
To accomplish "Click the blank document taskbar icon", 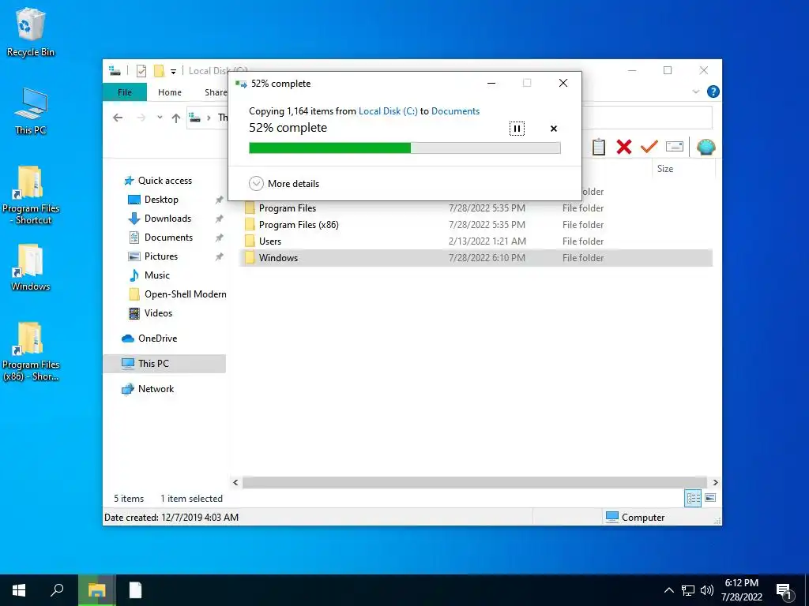I will click(135, 590).
